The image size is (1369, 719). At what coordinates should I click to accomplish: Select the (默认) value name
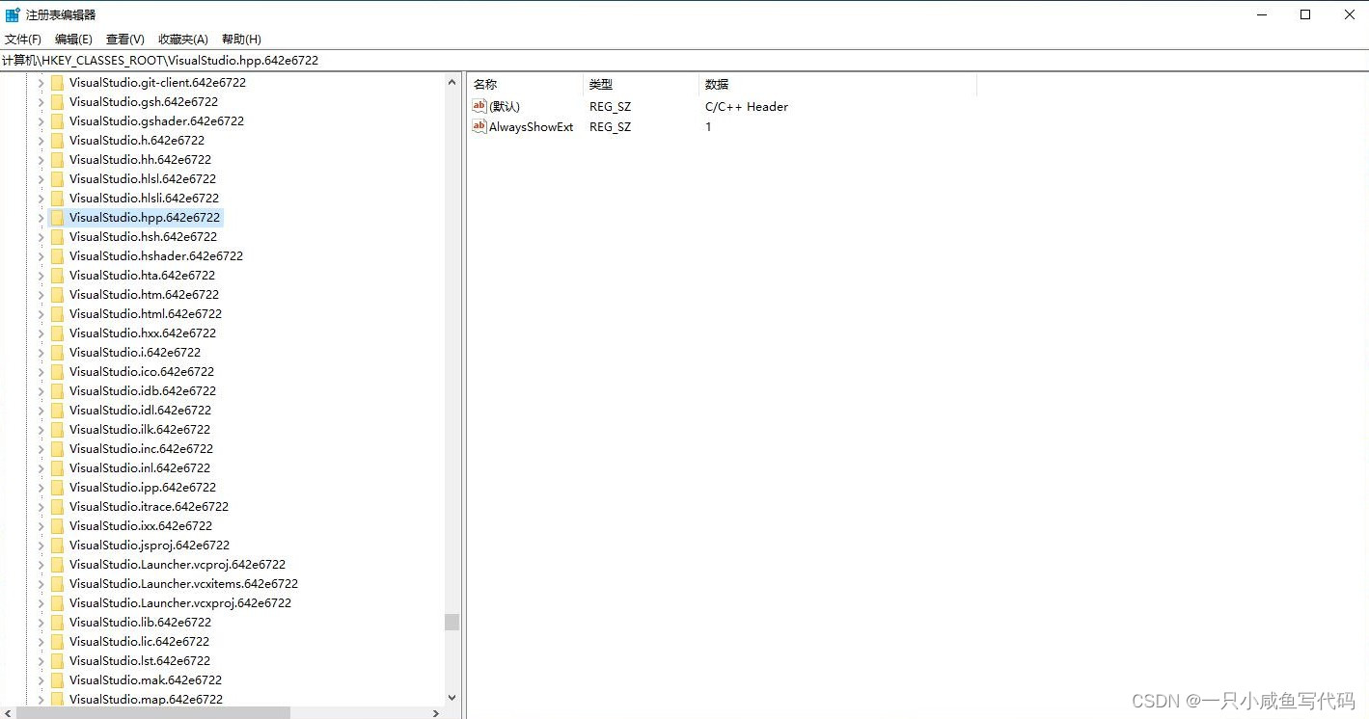pyautogui.click(x=505, y=107)
